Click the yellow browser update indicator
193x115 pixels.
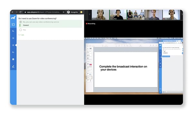click(x=81, y=12)
